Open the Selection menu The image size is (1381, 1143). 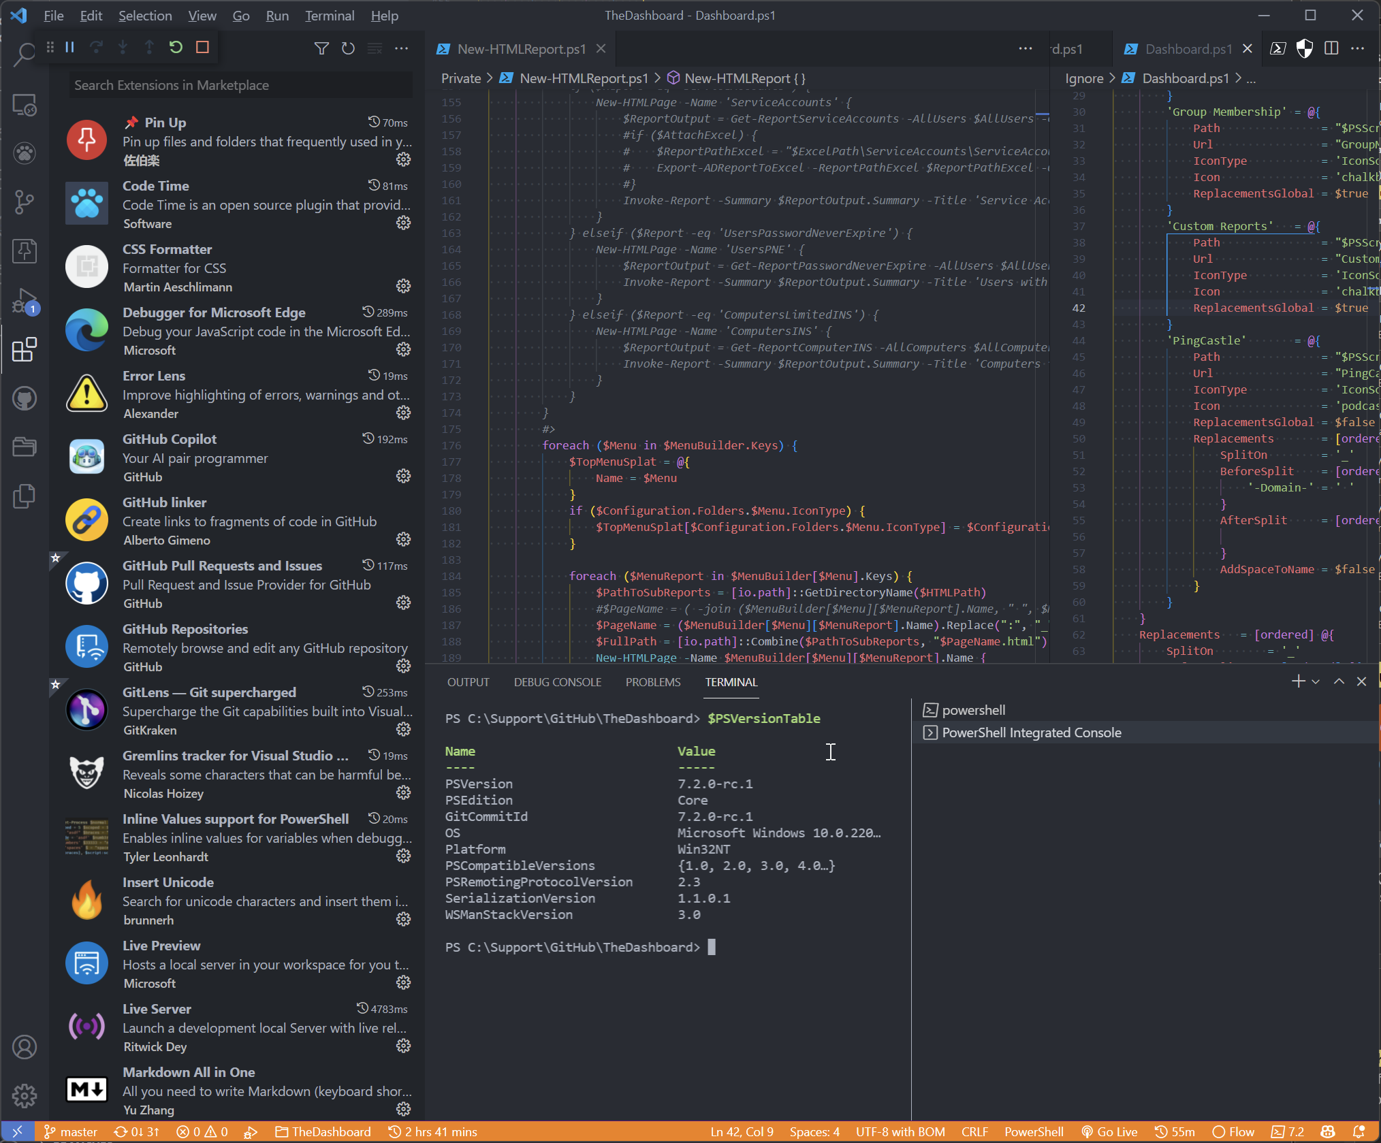tap(145, 16)
